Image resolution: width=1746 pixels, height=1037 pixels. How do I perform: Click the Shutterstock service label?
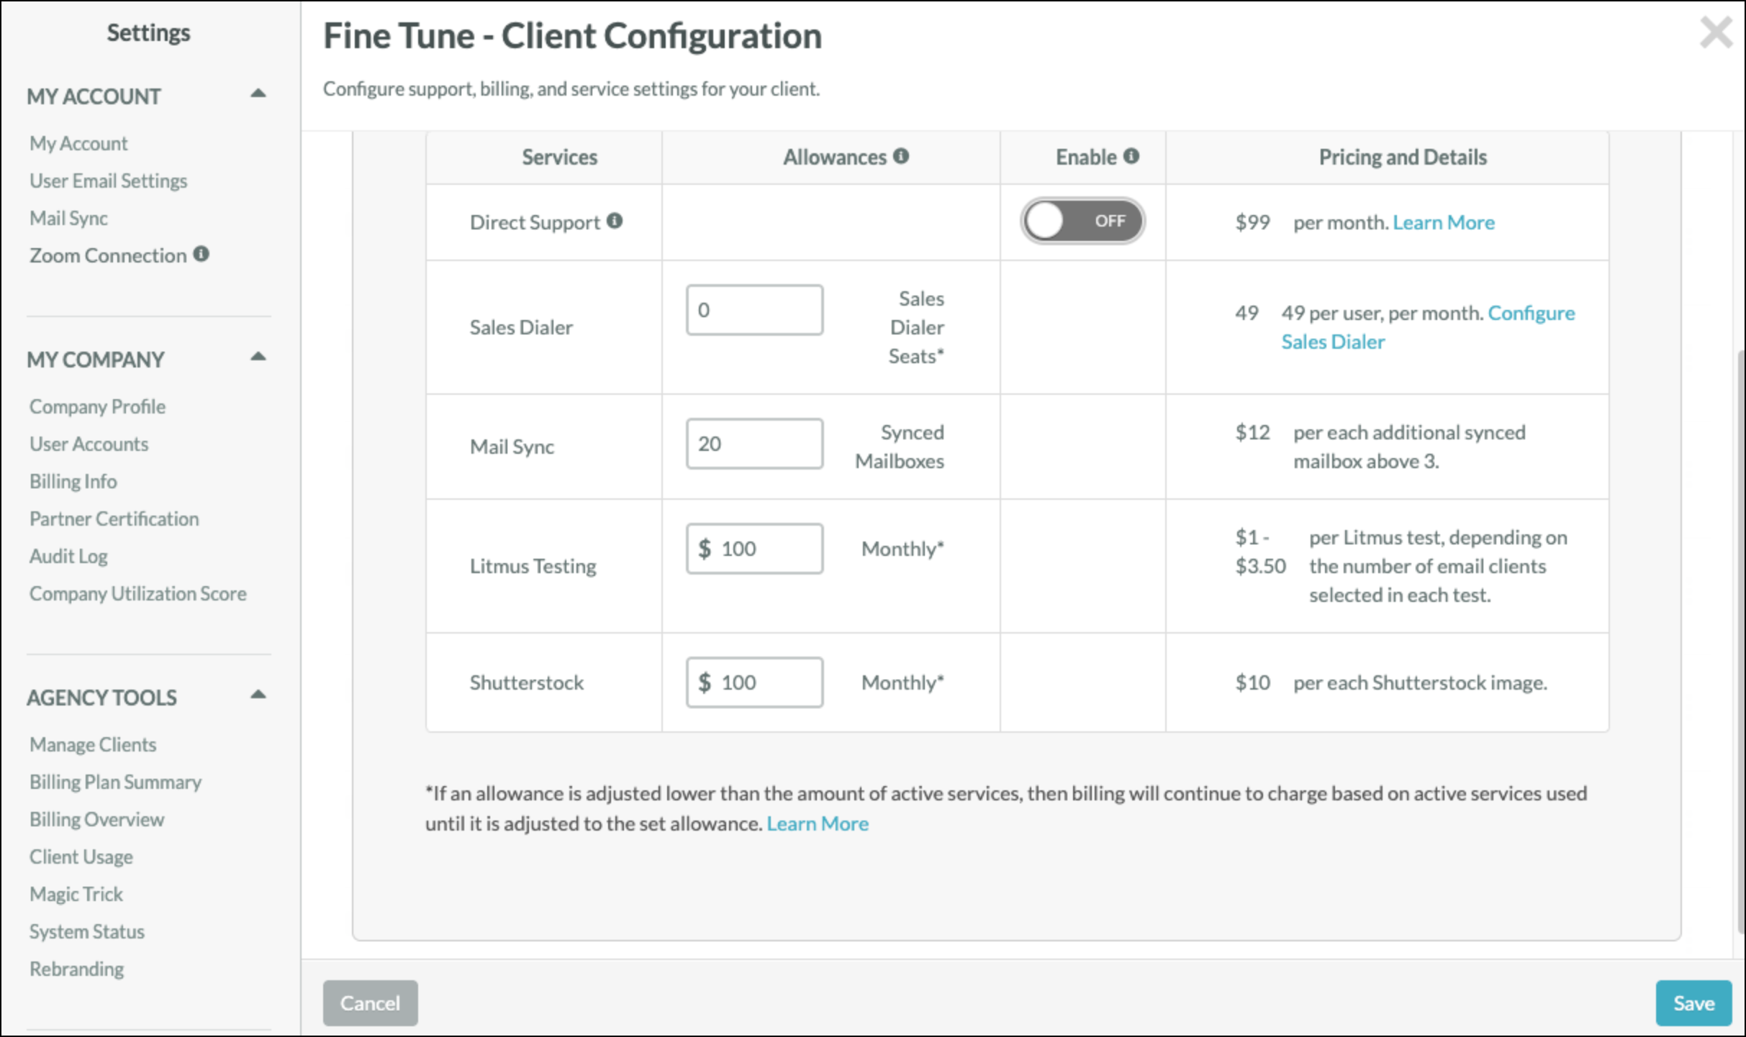(527, 682)
